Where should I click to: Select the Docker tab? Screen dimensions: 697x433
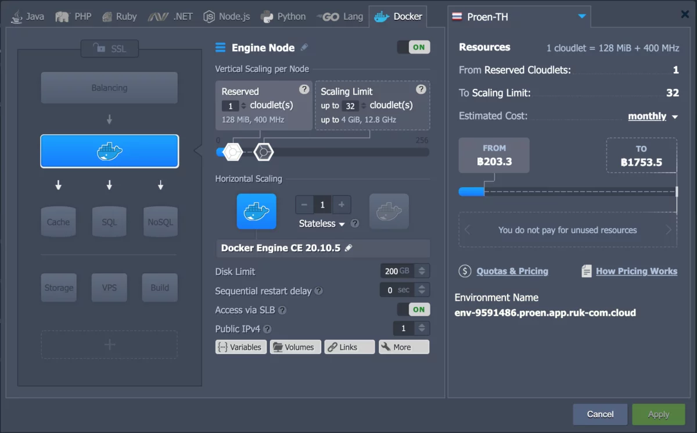(x=398, y=16)
